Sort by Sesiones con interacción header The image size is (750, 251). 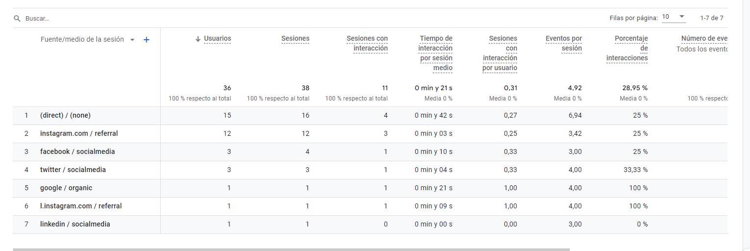point(367,43)
